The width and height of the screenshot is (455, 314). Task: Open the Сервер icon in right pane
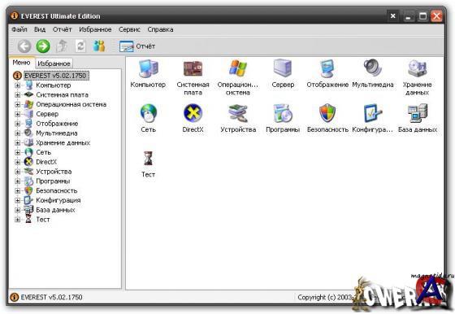[x=283, y=68]
